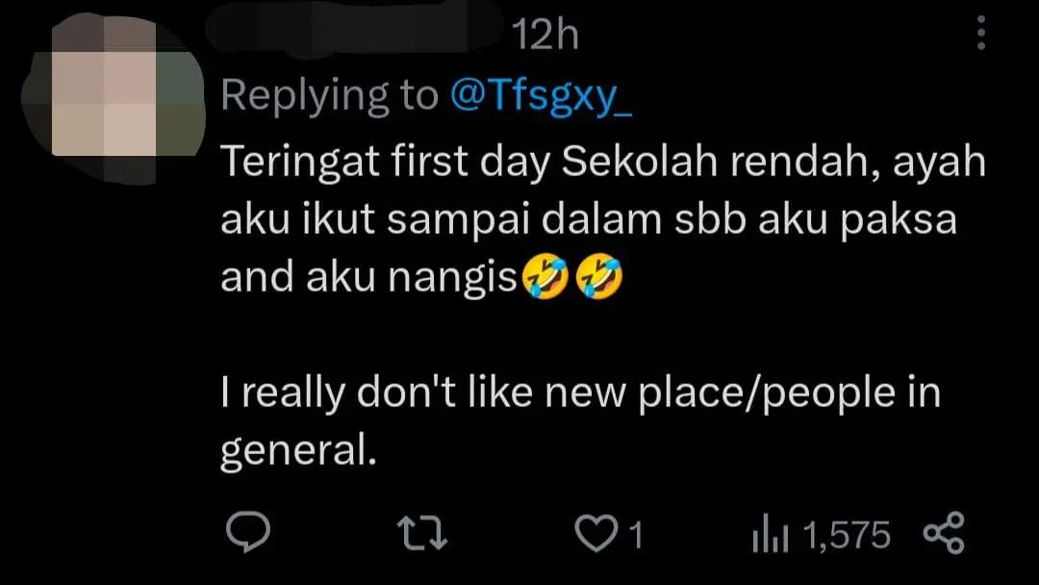
Task: Open the @Tfsgxy_ profile mention link
Action: point(542,96)
